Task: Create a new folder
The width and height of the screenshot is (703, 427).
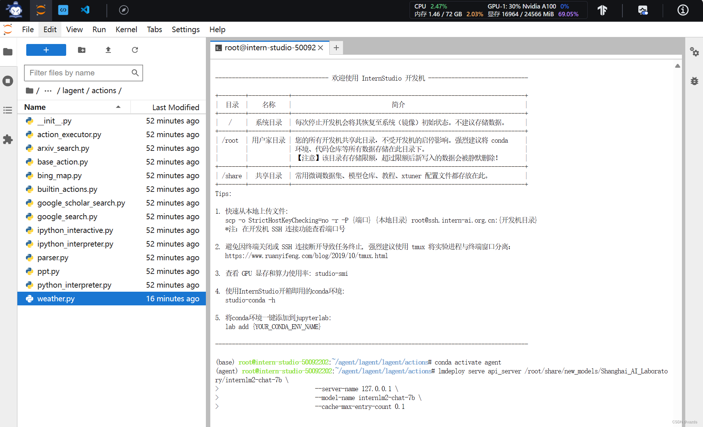Action: (82, 50)
